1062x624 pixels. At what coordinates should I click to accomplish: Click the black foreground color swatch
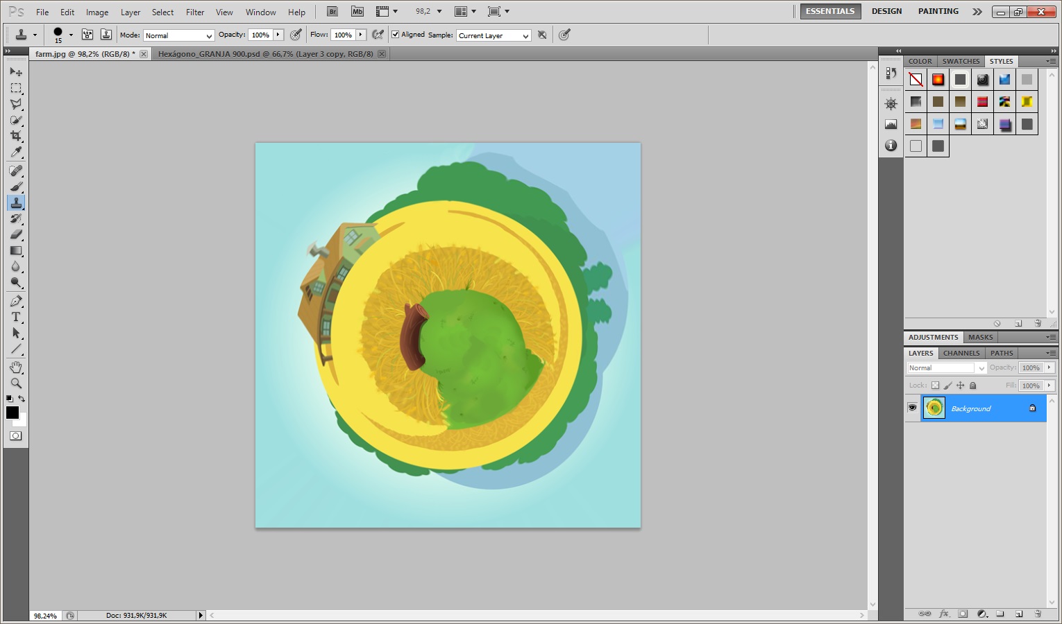[12, 413]
